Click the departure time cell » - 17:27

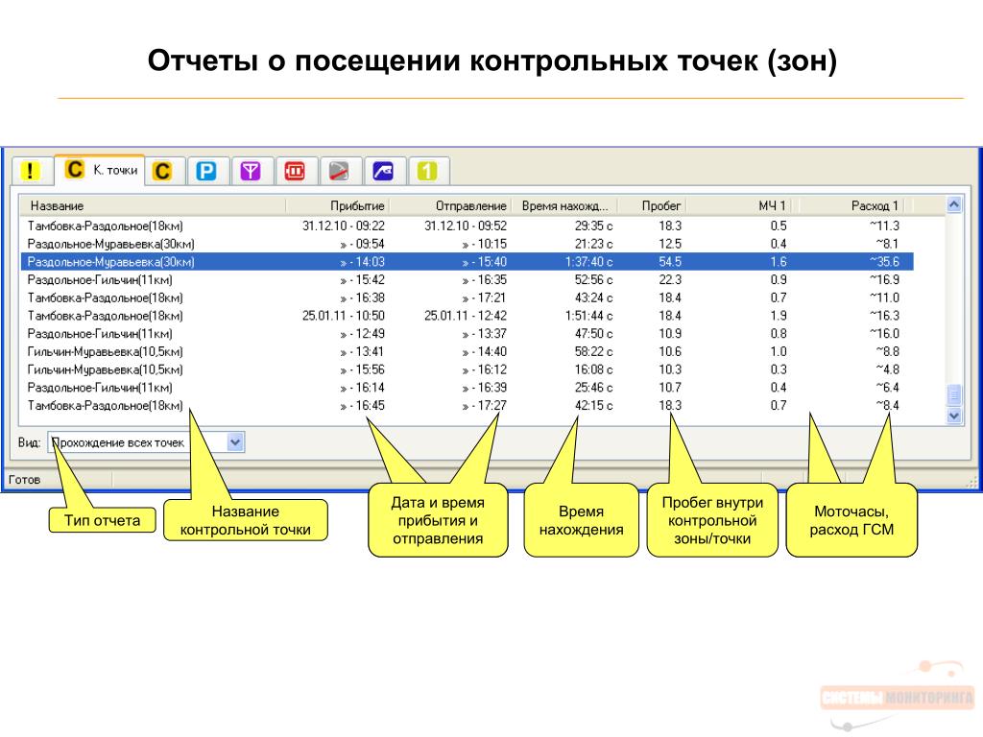click(x=484, y=406)
